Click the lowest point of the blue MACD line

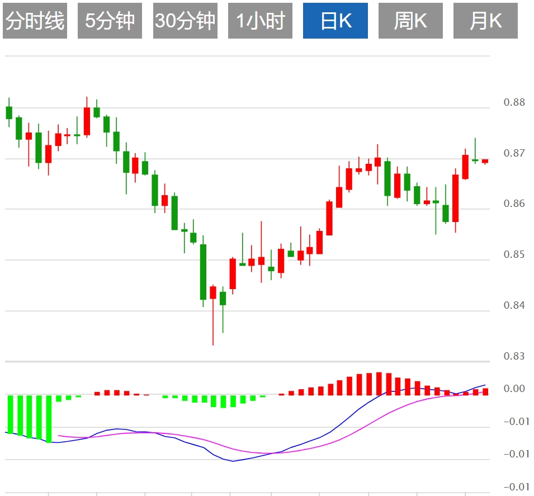pyautogui.click(x=233, y=461)
